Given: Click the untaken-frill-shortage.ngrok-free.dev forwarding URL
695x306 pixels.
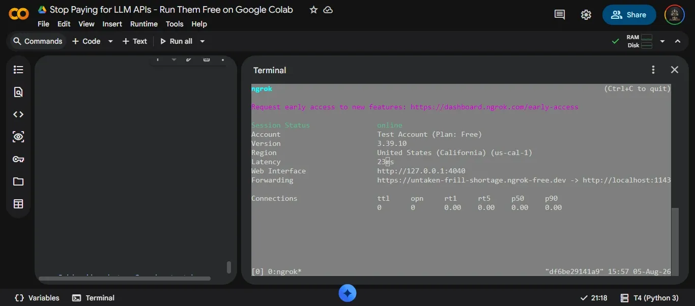Looking at the screenshot, I should pyautogui.click(x=472, y=180).
